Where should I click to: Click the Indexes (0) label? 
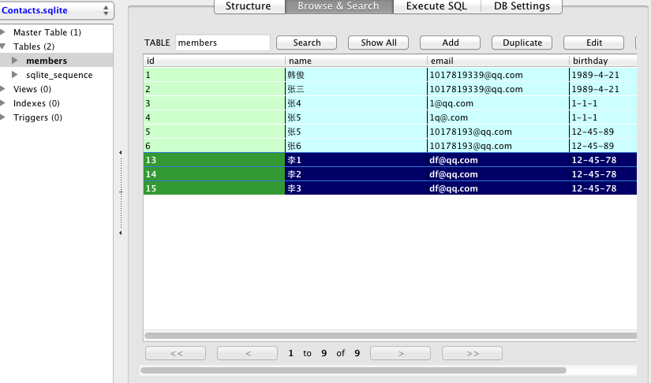36,103
